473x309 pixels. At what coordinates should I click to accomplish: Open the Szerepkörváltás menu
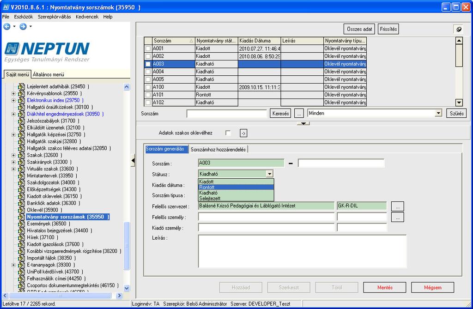(55, 17)
